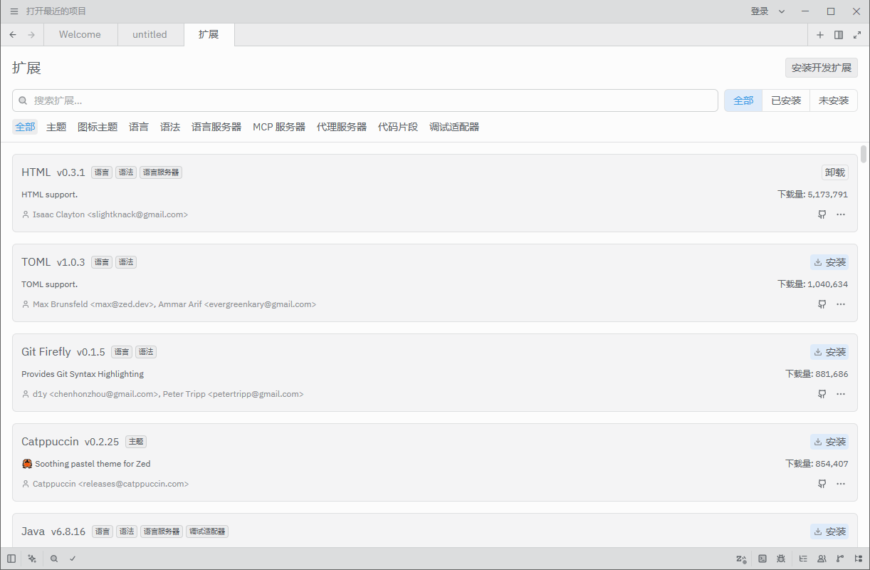The image size is (870, 570).
Task: Click the extensions list scrollbar thumb
Action: pyautogui.click(x=864, y=154)
